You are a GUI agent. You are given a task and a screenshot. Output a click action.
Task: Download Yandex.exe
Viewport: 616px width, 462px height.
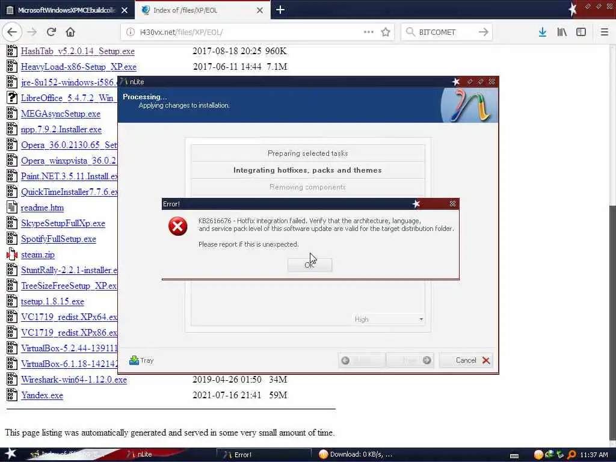[42, 395]
